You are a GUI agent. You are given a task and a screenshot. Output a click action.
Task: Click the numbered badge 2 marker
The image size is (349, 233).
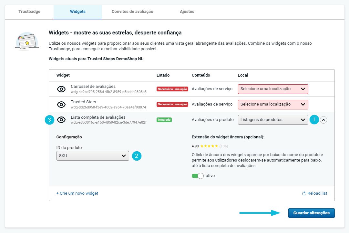137,156
